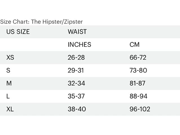Screen dimensions: 180x135
Task: Click the 88-94 cm value
Action: pyautogui.click(x=138, y=96)
